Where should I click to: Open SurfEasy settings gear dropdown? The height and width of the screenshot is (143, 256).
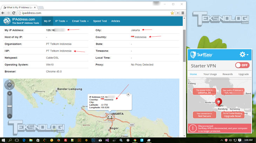coord(244,54)
